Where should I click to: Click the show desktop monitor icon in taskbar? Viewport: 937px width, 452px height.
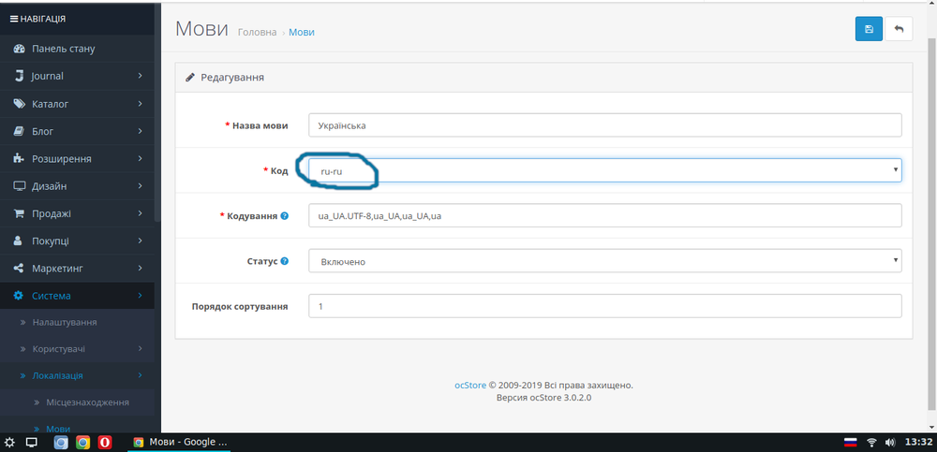click(x=32, y=443)
